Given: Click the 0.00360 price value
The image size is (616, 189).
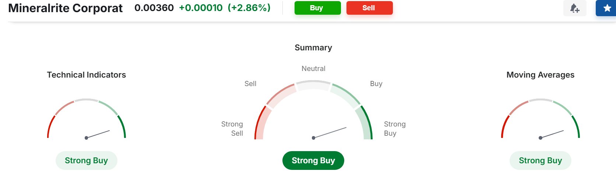Looking at the screenshot, I should click(154, 8).
